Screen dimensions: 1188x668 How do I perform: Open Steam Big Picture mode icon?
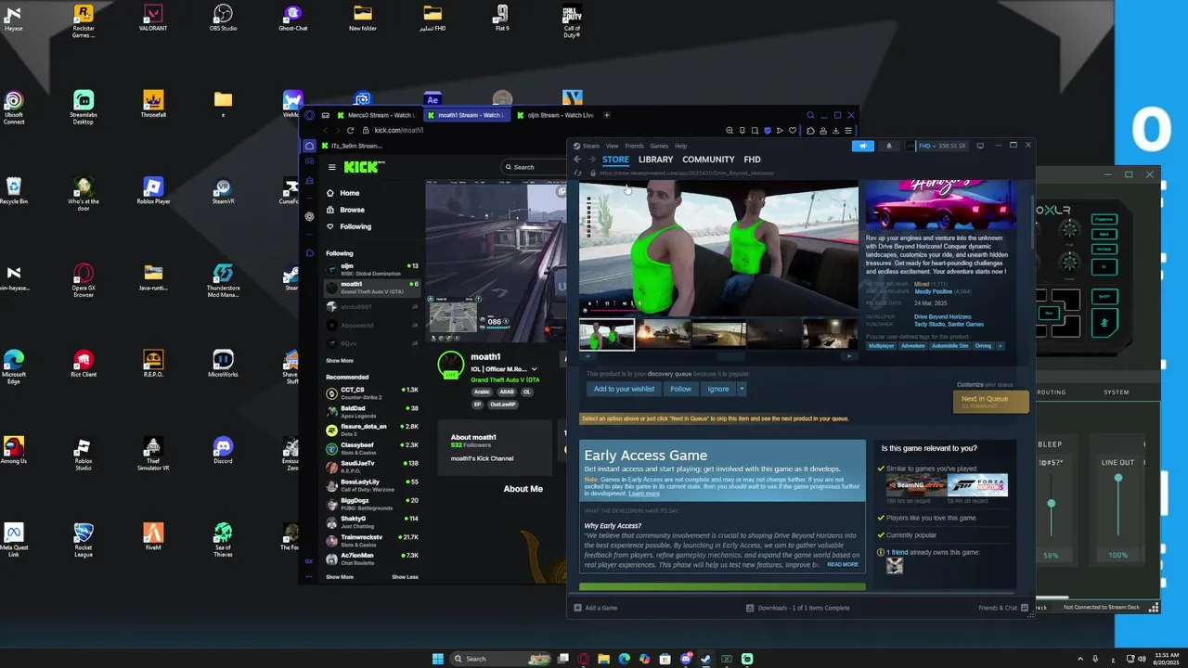click(980, 146)
